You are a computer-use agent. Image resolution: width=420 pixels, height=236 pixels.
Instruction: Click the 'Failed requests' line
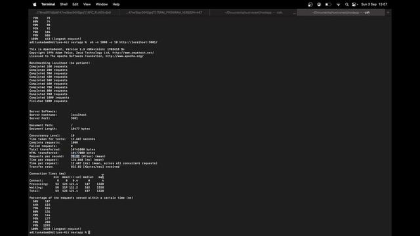point(51,146)
